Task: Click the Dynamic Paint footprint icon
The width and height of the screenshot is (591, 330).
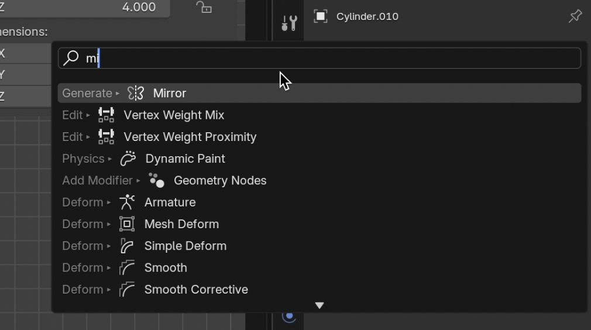Action: point(128,159)
